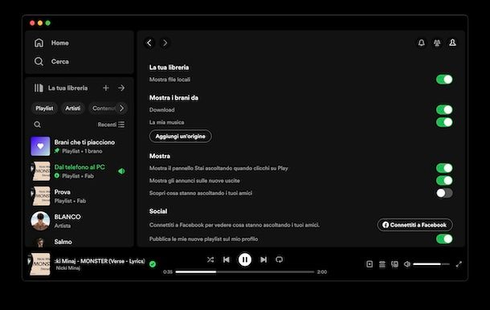Screen dimensions: 490x310
Task: Open Salmo artist entry
Action: click(80, 242)
